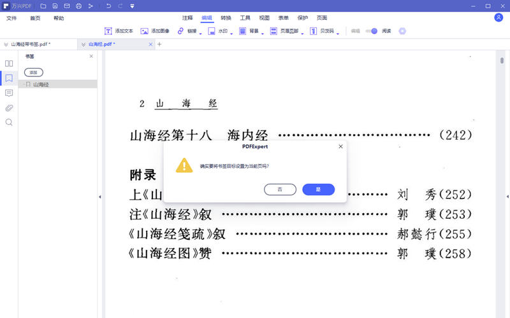This screenshot has width=510, height=318.
Task: Open the 文件 file menu
Action: coord(11,18)
